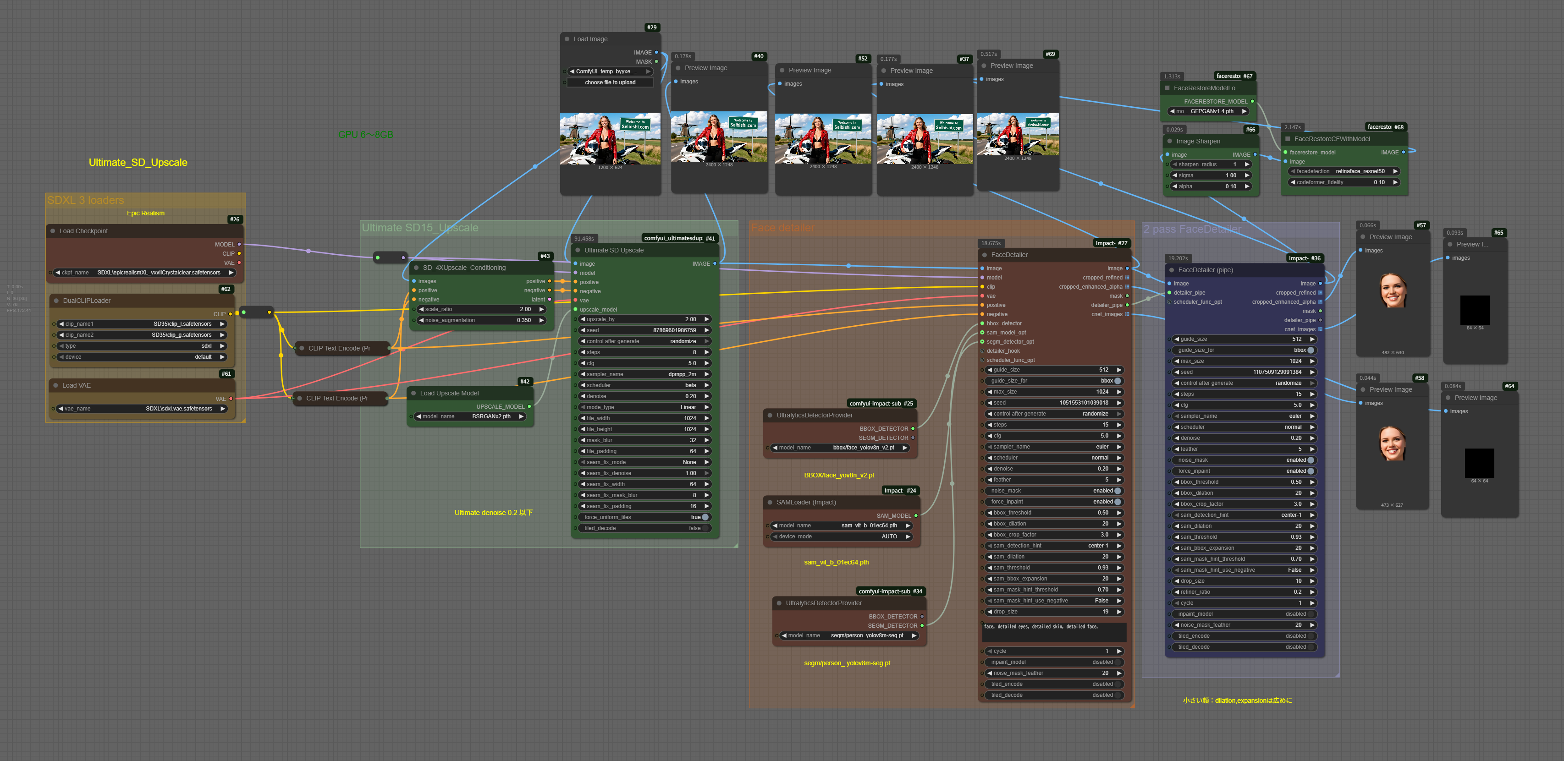This screenshot has width=1564, height=761.
Task: Click the 482 × 630 face preview thumbnail
Action: coord(1393,290)
